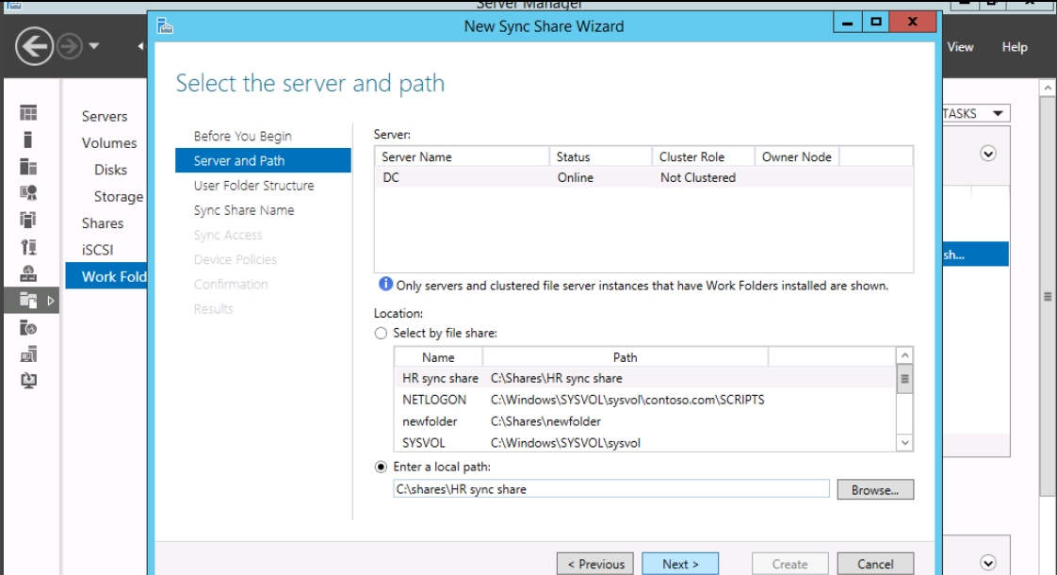Sort shares by Path column header
The height and width of the screenshot is (575, 1057).
pyautogui.click(x=625, y=357)
